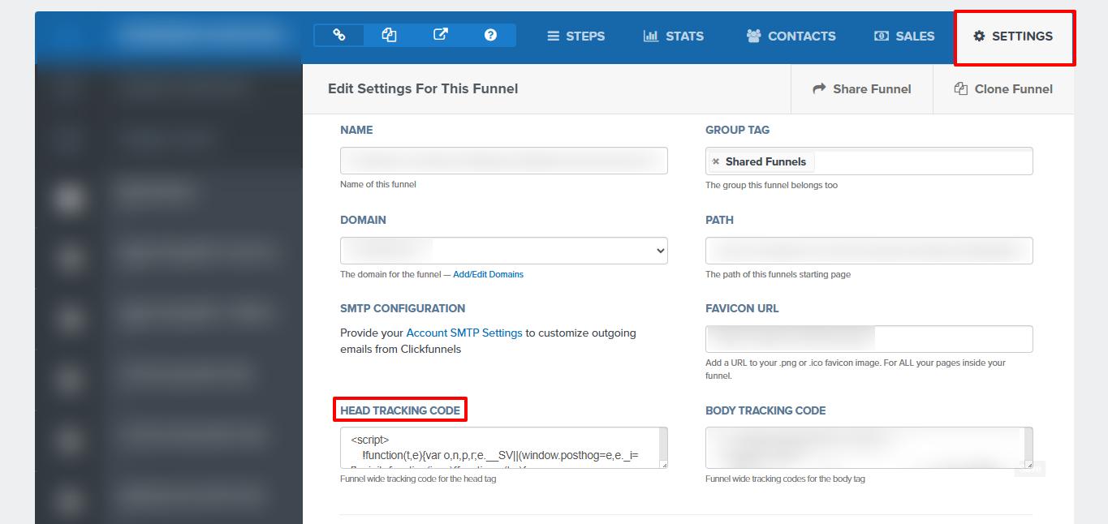Click the Clone Funnel button
Viewport: 1108px width, 524px height.
point(1003,89)
